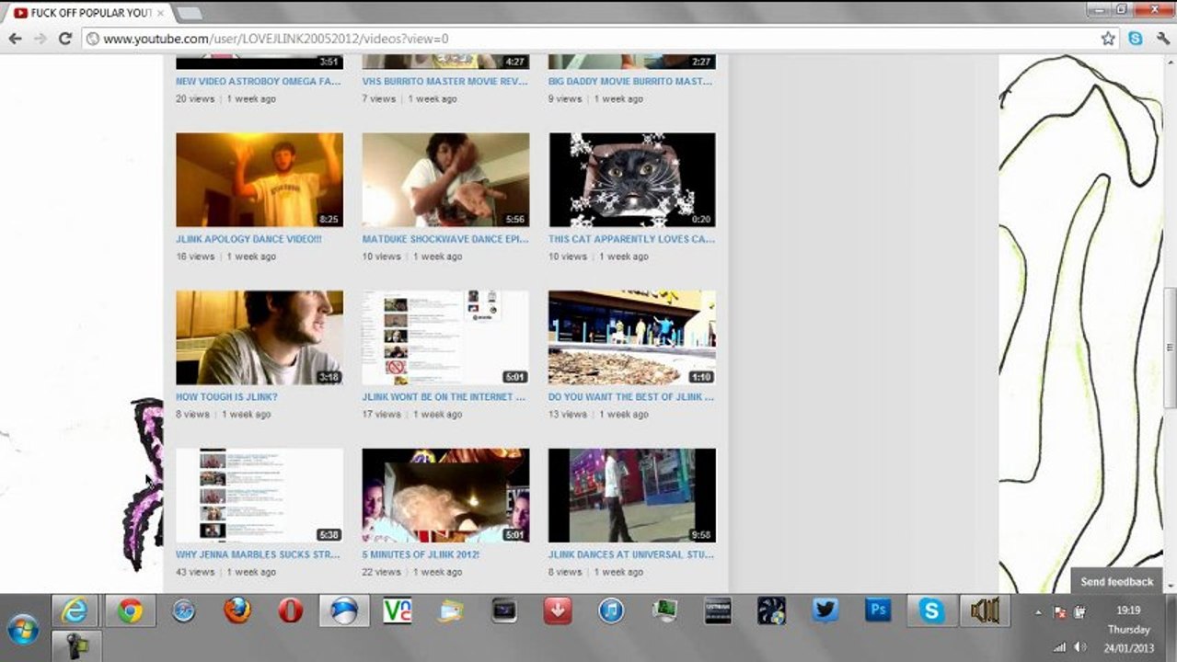Open the HOW TOUGH IS JLINK thumbnail

(x=260, y=337)
